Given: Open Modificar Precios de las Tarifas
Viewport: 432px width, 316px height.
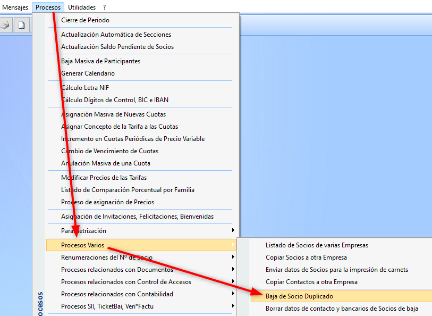Looking at the screenshot, I should tap(104, 178).
